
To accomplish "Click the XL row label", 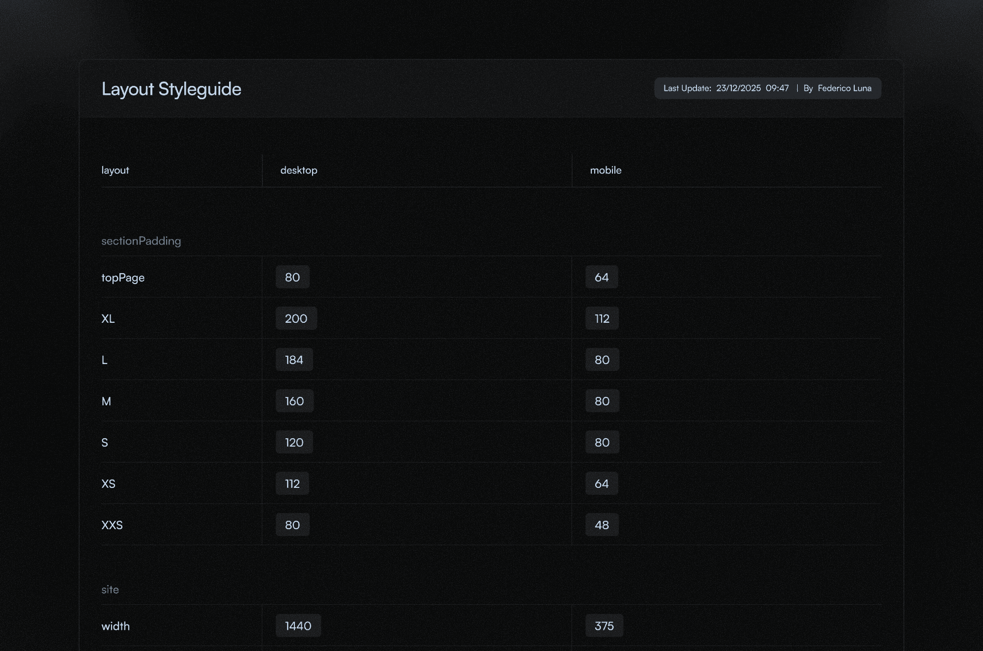I will coord(108,318).
